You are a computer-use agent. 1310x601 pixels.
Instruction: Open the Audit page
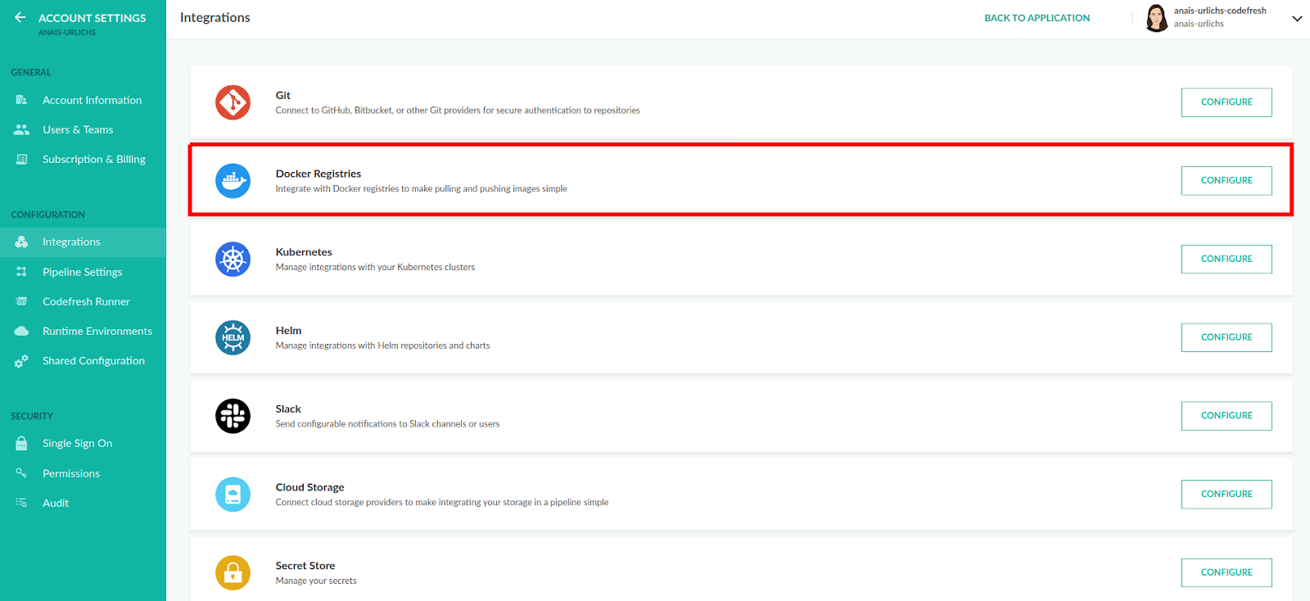(x=56, y=503)
